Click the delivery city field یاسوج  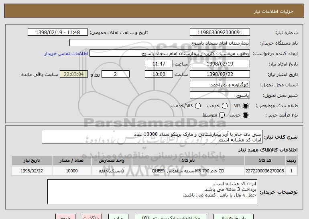click(x=220, y=95)
